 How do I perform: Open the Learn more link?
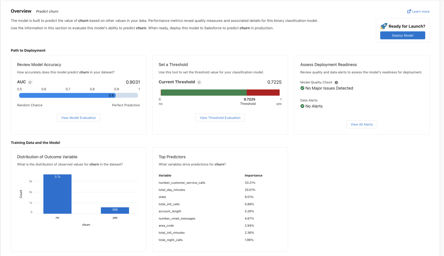pyautogui.click(x=420, y=11)
